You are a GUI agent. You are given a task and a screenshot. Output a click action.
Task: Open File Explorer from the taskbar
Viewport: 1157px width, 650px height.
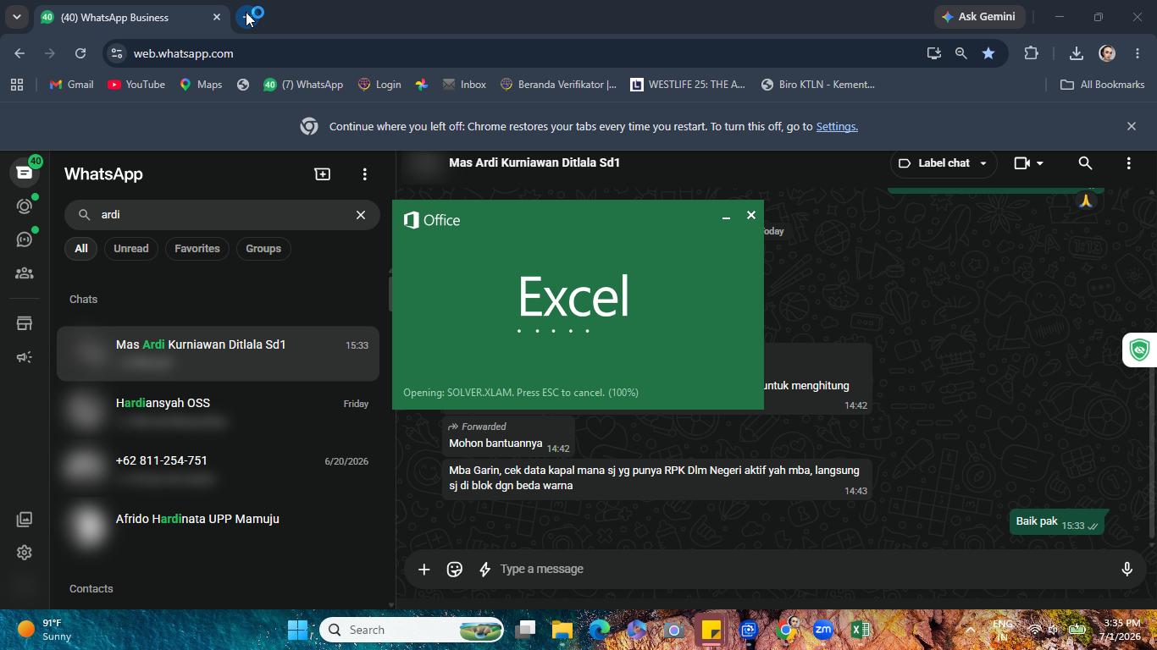click(562, 630)
